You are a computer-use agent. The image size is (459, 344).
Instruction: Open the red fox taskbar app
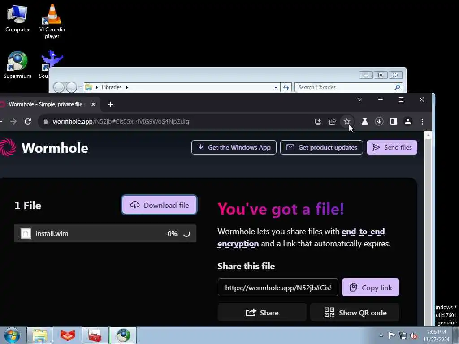click(68, 335)
